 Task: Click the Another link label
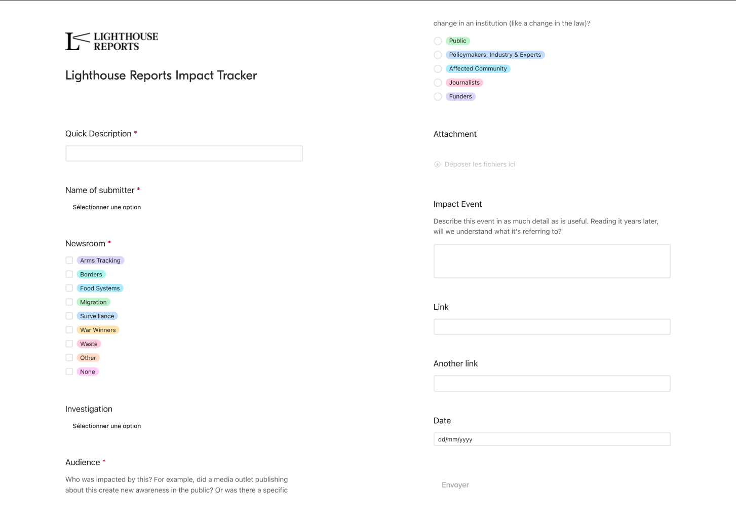tap(455, 364)
